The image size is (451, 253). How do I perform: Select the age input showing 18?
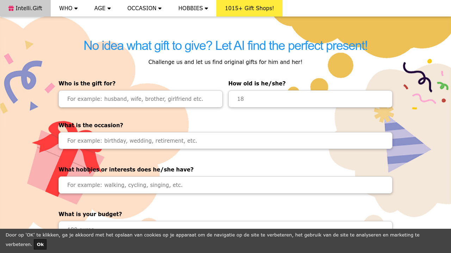point(310,99)
